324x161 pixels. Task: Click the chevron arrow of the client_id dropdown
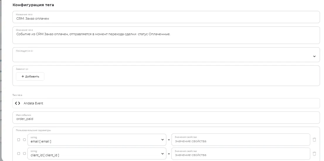[x=162, y=154]
